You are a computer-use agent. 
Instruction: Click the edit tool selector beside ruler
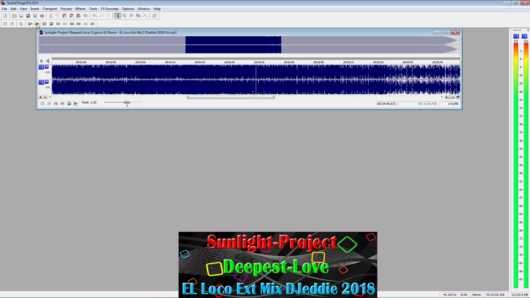[x=48, y=61]
